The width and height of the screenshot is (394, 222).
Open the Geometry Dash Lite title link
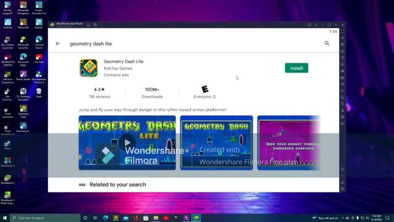(x=123, y=62)
